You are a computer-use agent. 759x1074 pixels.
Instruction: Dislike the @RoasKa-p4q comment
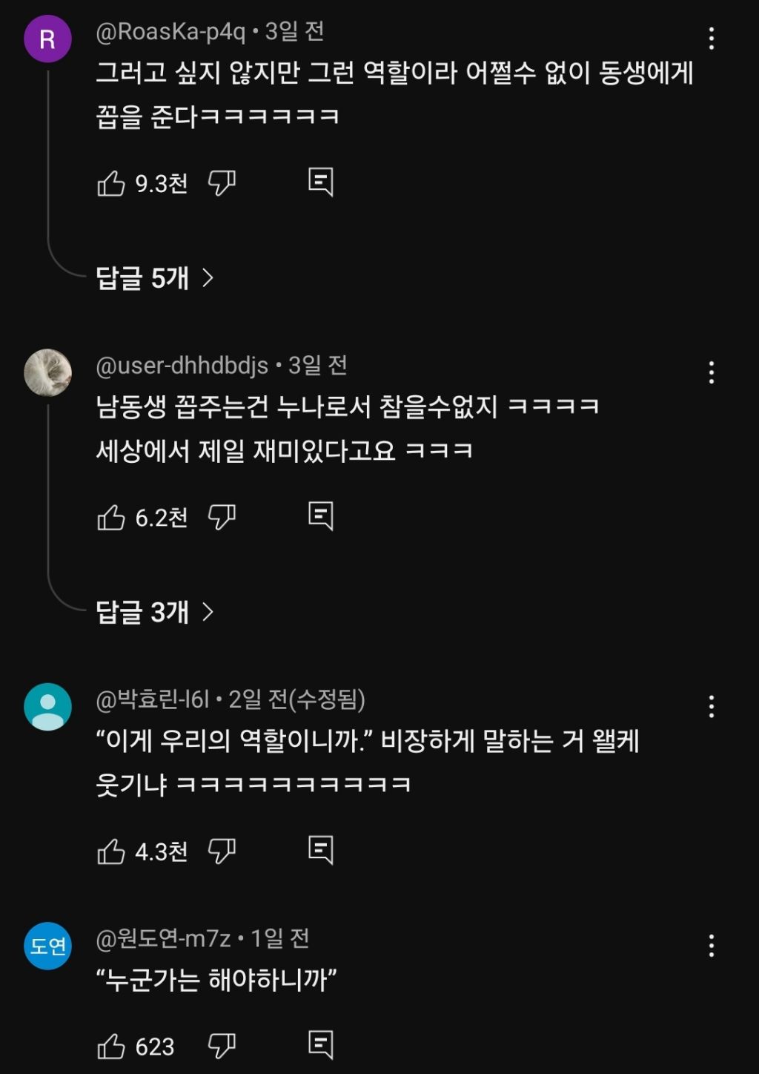[222, 183]
